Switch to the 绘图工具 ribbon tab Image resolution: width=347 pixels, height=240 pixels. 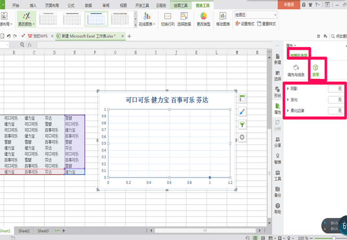pyautogui.click(x=180, y=5)
